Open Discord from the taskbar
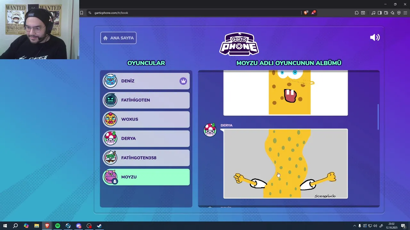 (x=79, y=226)
